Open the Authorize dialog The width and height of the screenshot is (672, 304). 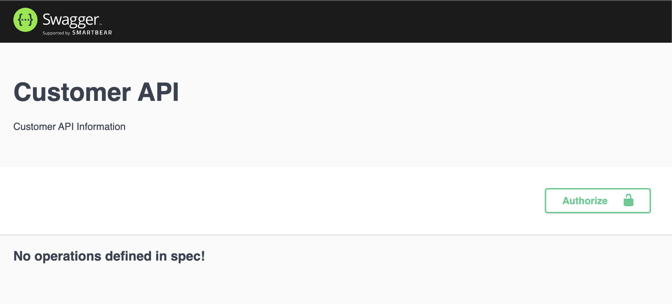(x=598, y=201)
